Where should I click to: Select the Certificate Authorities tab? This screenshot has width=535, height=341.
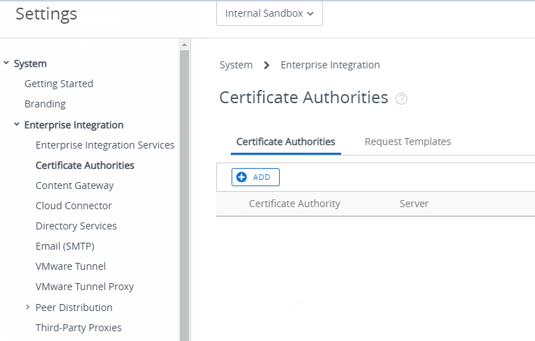coord(285,142)
